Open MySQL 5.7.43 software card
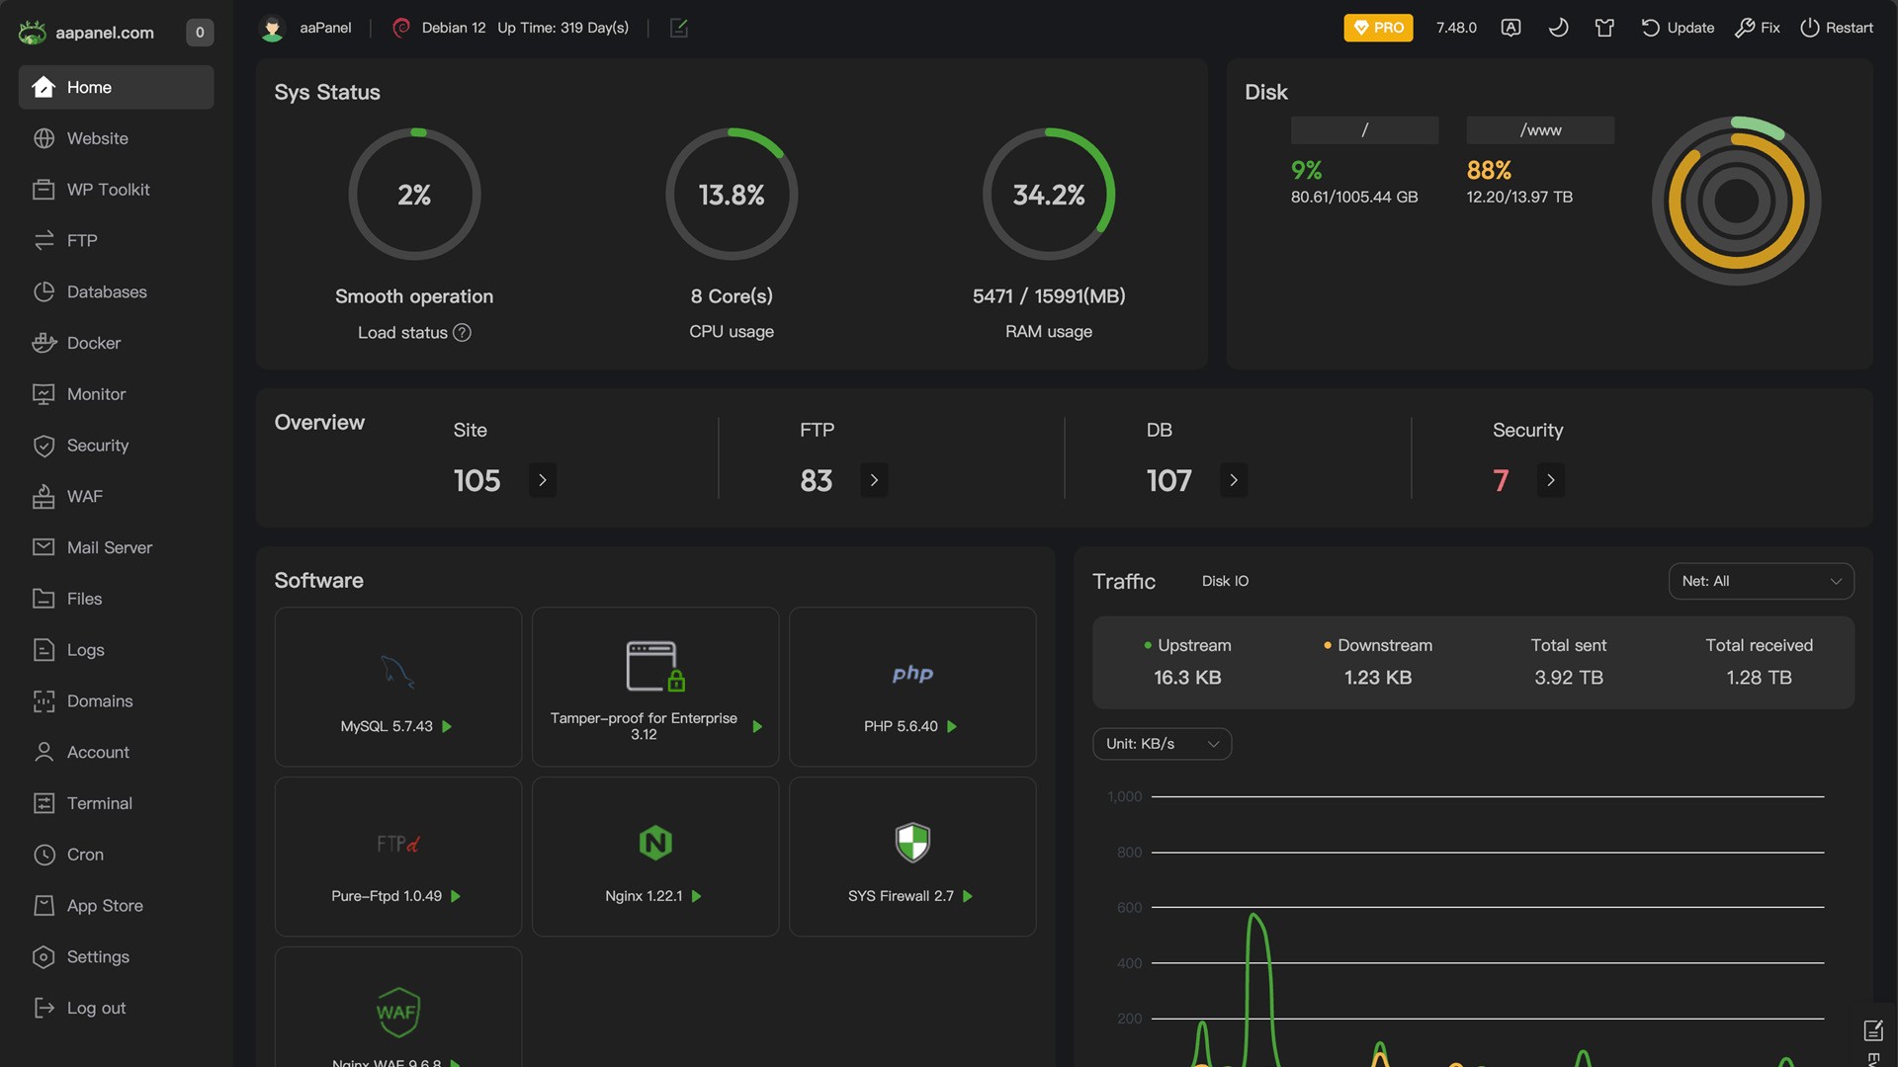1898x1067 pixels. pos(398,687)
